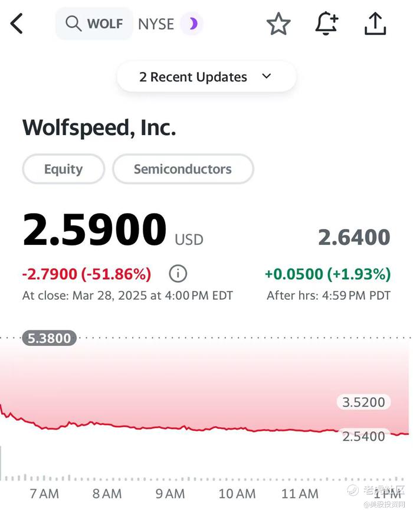Tap the 3.5200 chart price label
Viewport: 413px width, 514px height.
(x=365, y=402)
